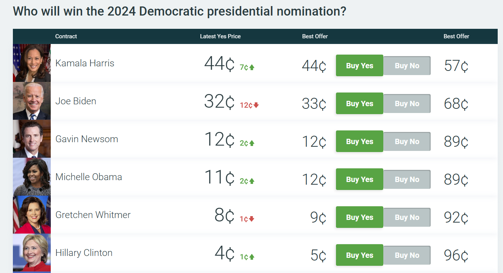Buy No for Hillary Clinton
Image resolution: width=503 pixels, height=273 pixels.
(407, 255)
